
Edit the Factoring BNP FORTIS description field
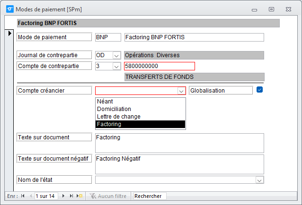(x=194, y=37)
